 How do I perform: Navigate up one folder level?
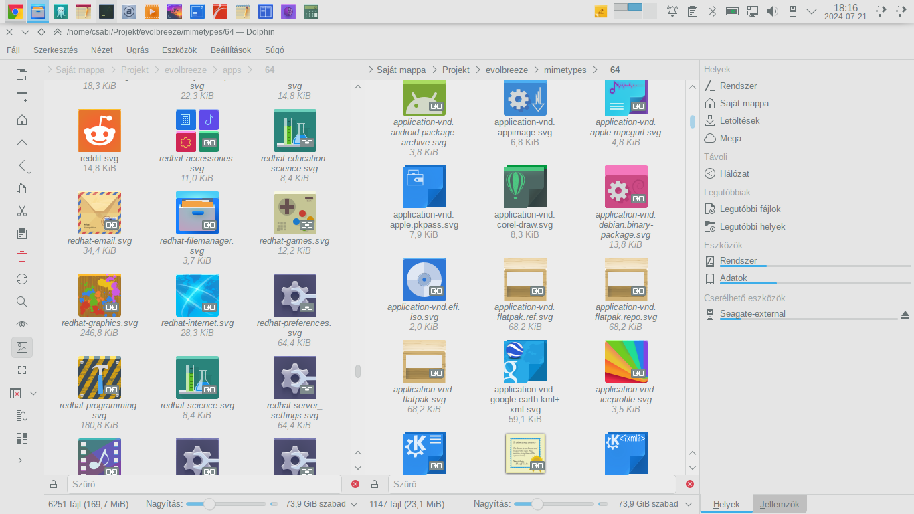[x=22, y=143]
